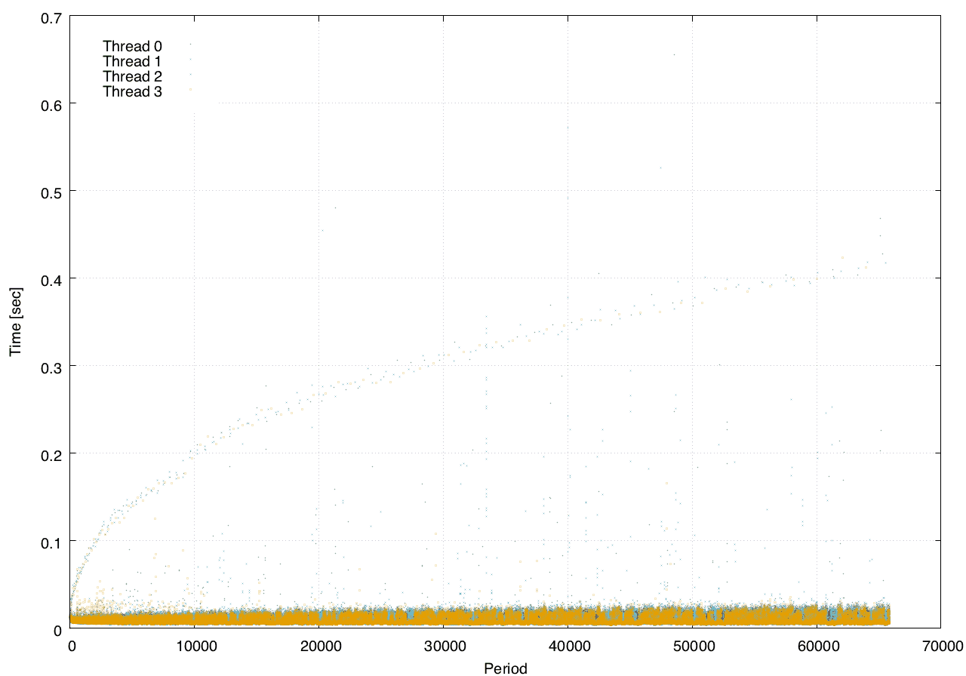Click the 0.2 y-axis tick label
The height and width of the screenshot is (676, 966).
[49, 453]
